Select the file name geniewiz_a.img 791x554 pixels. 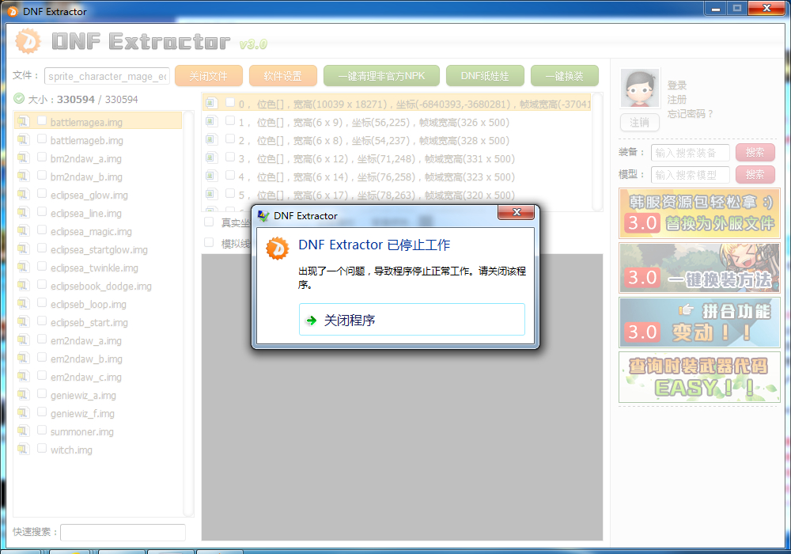point(83,395)
